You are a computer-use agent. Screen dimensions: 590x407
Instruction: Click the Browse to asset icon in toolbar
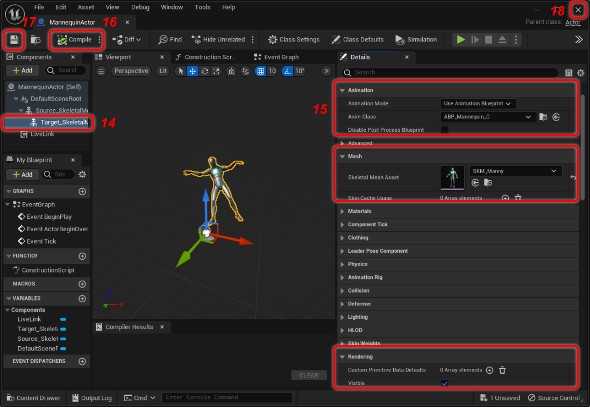(x=35, y=40)
